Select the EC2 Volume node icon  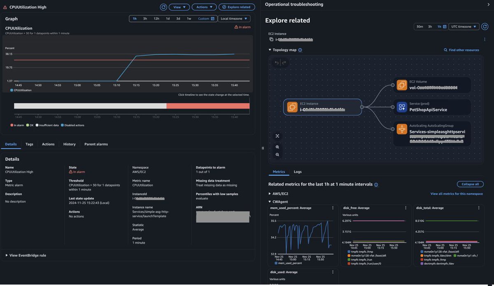coord(402,85)
